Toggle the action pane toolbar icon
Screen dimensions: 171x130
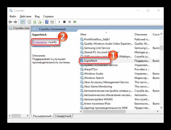[52, 22]
